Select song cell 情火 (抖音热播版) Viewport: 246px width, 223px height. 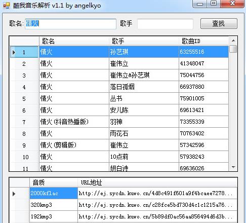(74, 122)
